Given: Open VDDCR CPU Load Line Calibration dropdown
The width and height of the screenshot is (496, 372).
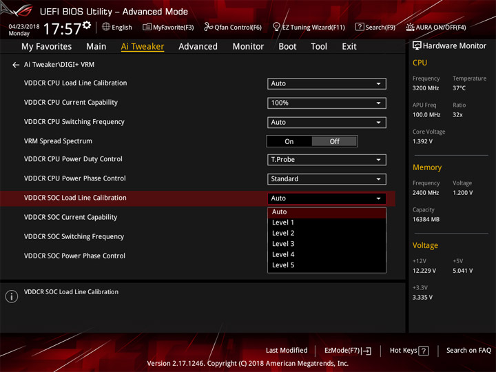Looking at the screenshot, I should tap(327, 83).
